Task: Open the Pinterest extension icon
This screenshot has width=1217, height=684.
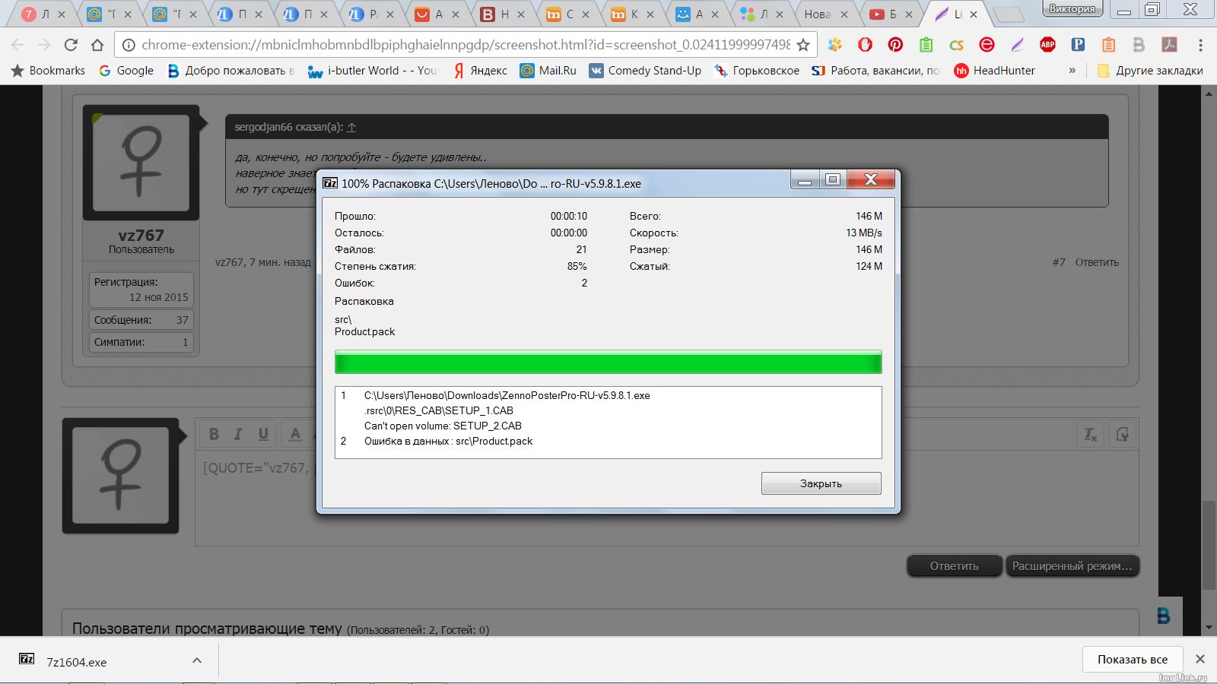Action: 895,45
